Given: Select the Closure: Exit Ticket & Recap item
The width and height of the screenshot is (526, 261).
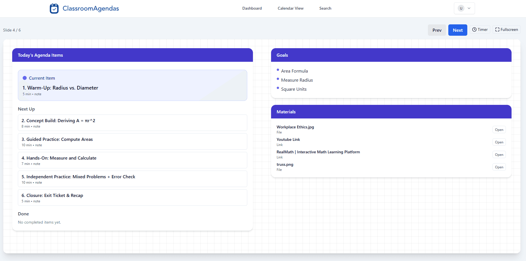Looking at the screenshot, I should (x=132, y=198).
